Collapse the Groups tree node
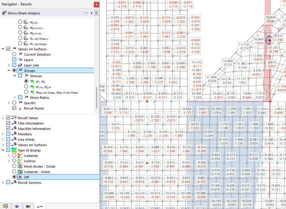 tap(9, 70)
